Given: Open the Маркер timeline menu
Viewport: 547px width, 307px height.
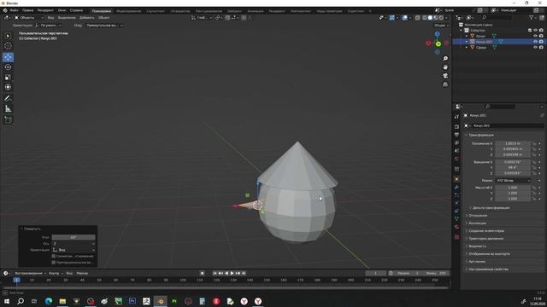Looking at the screenshot, I should point(82,273).
